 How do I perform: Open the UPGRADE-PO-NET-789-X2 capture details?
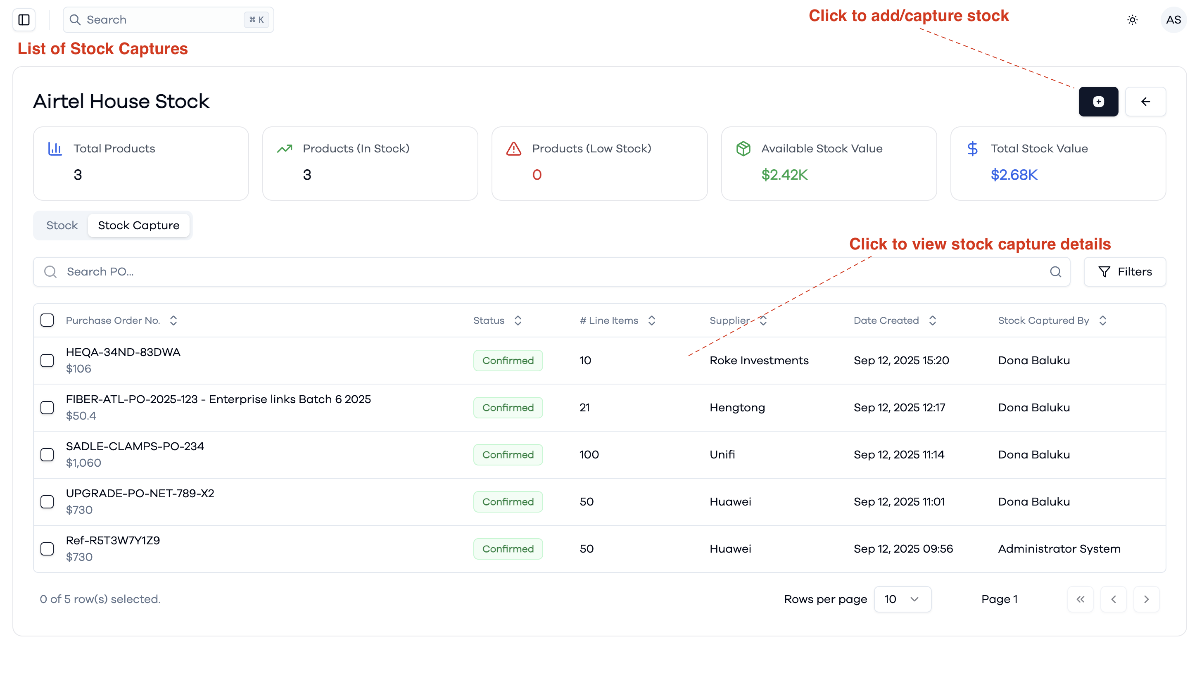[140, 493]
